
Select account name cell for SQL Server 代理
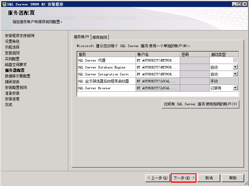point(158,60)
